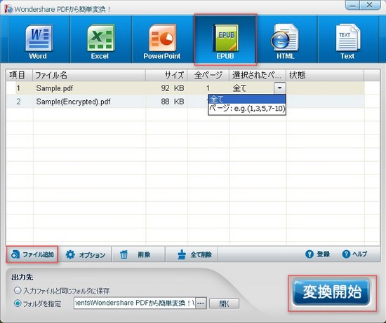The height and width of the screenshot is (323, 386).
Task: Click 開く button to open folder
Action: click(224, 303)
